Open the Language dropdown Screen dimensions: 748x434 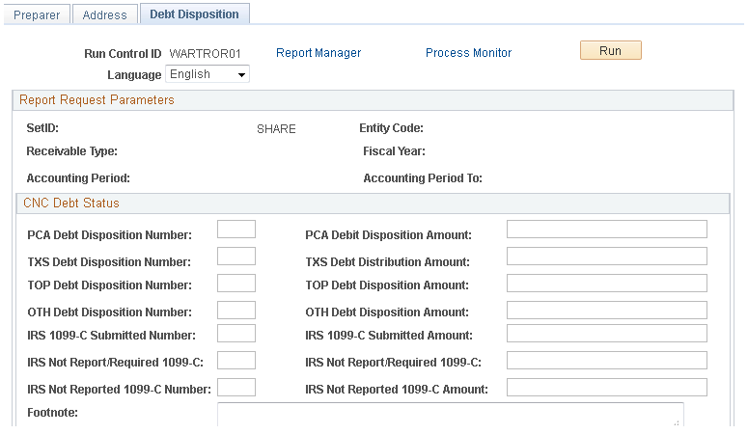pos(208,74)
